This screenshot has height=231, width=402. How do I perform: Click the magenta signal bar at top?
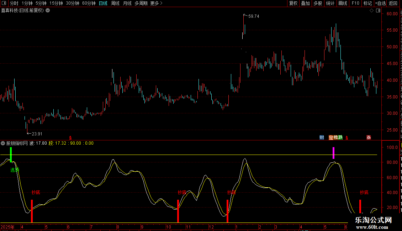[334, 152]
